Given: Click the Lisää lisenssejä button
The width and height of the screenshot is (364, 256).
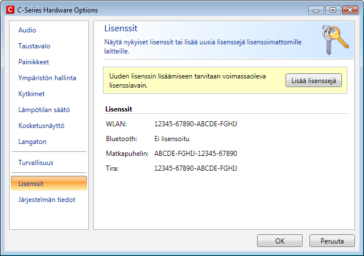Looking at the screenshot, I should tap(313, 80).
